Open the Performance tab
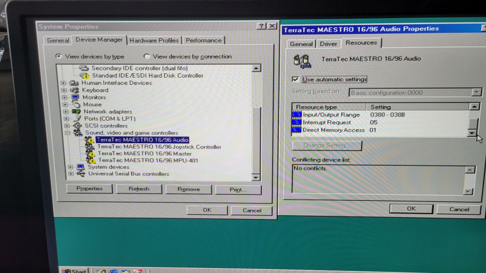 pyautogui.click(x=204, y=40)
